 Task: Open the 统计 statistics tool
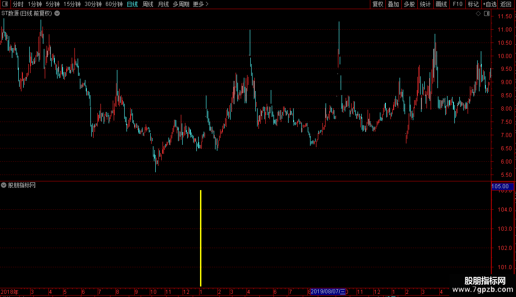point(425,4)
